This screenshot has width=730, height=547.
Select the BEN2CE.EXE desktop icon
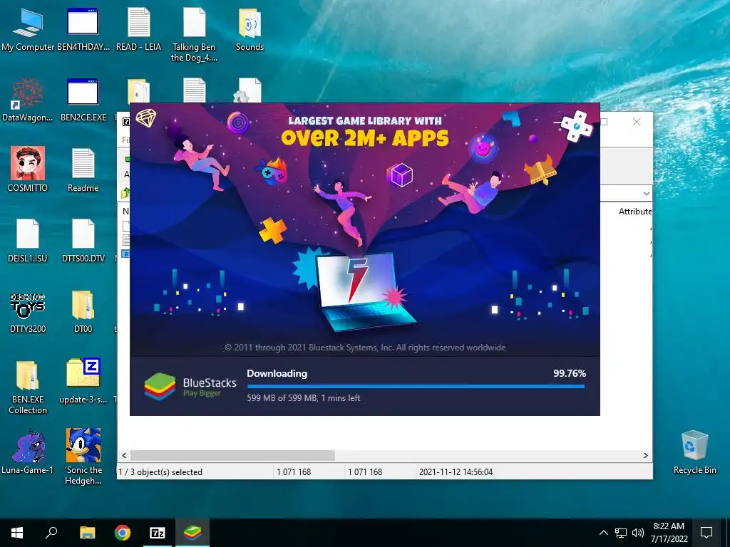83,100
